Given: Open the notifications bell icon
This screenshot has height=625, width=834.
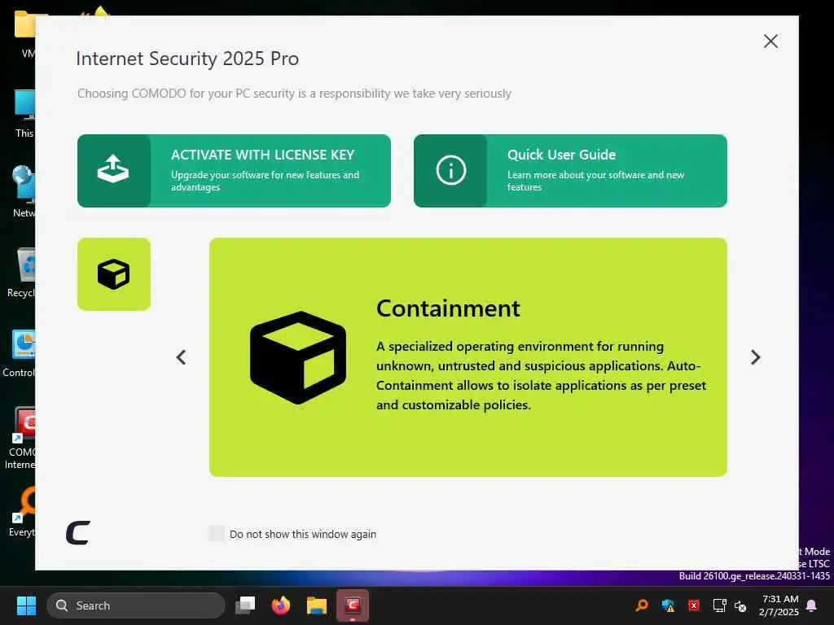Looking at the screenshot, I should coord(811,605).
